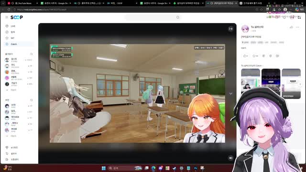This screenshot has width=306, height=172.
Task: Click the SOOP logo
Action: pyautogui.click(x=17, y=17)
